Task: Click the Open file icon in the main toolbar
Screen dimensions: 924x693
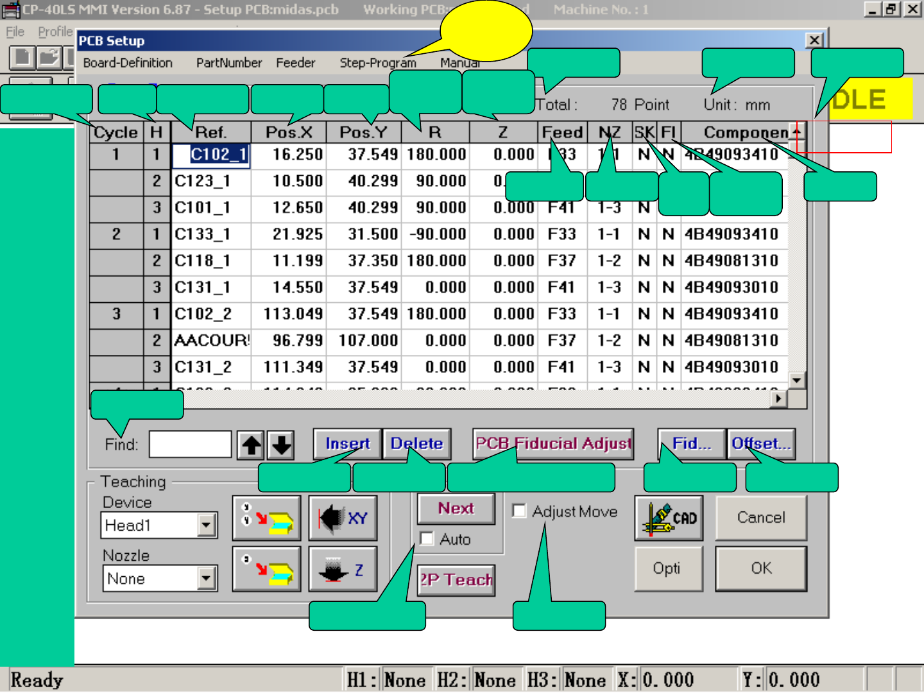Action: pyautogui.click(x=48, y=57)
